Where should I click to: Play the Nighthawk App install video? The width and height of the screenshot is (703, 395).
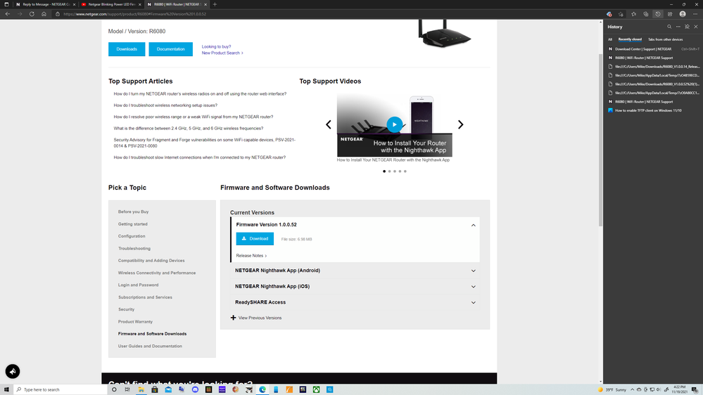[x=394, y=124]
